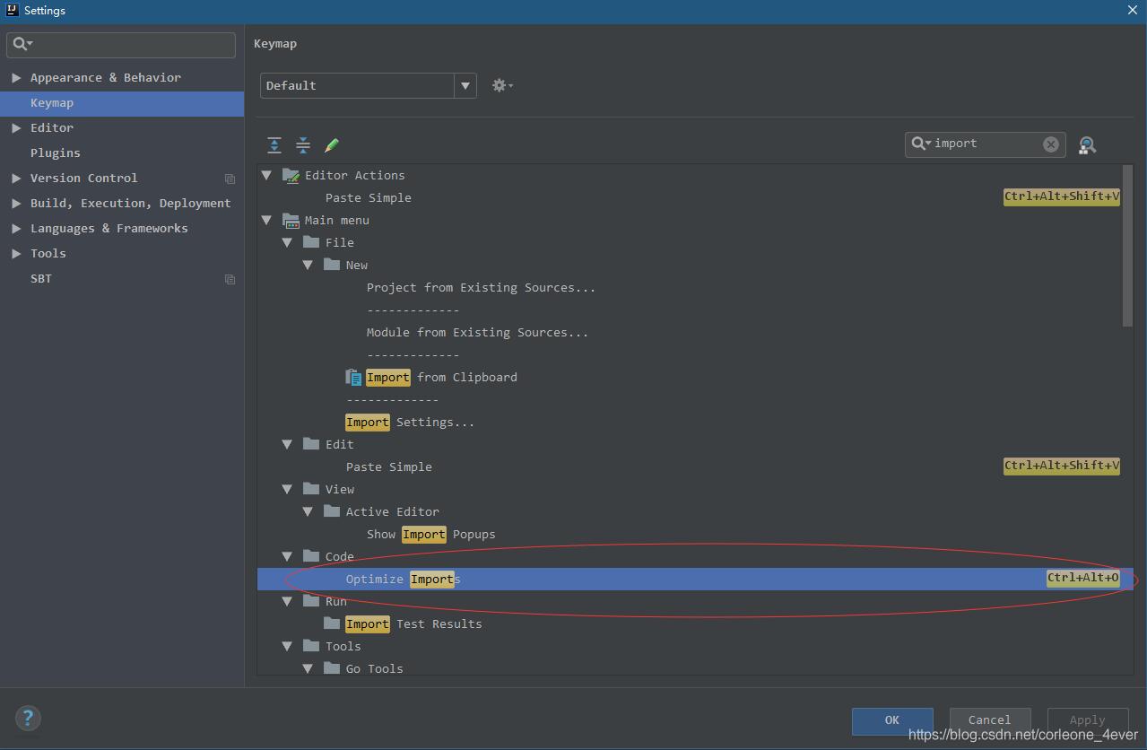Open keymap gear options menu
Viewport: 1147px width, 750px height.
[x=501, y=85]
